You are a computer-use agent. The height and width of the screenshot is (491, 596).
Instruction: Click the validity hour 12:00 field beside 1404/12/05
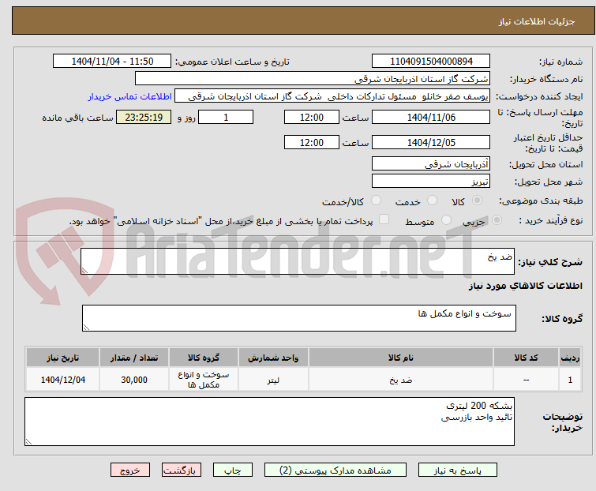[x=311, y=143]
